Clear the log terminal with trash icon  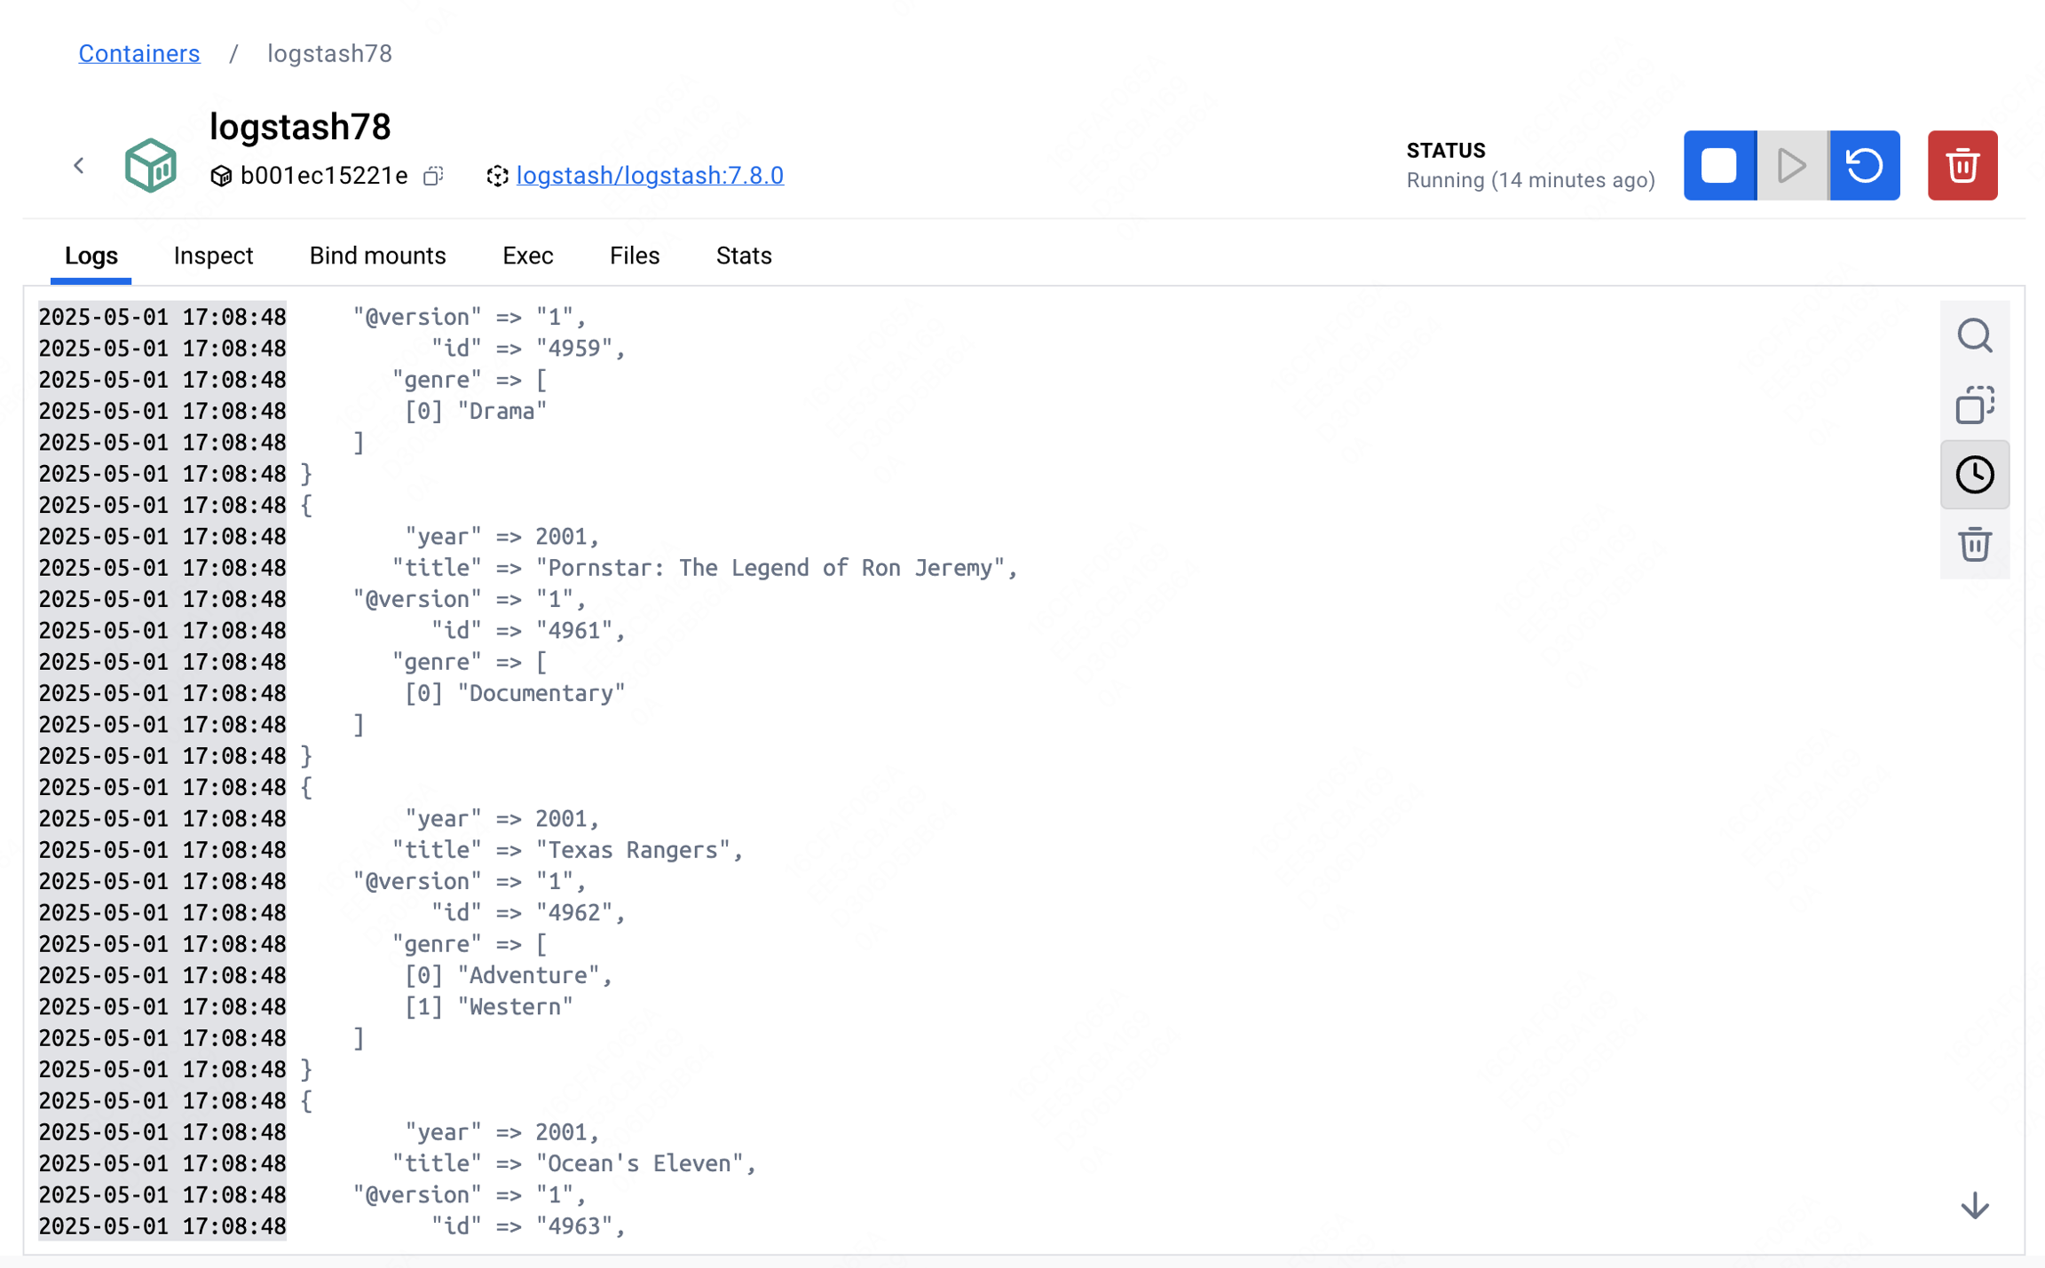pos(1974,544)
